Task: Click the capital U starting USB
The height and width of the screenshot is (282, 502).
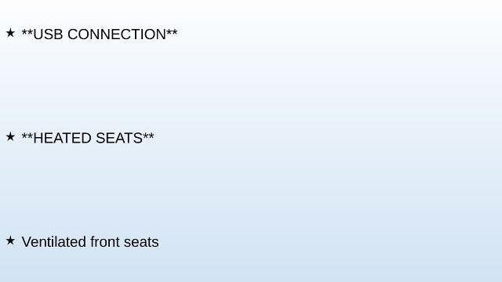Action: [38, 34]
